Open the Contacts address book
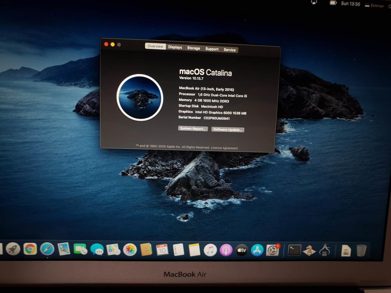 point(146,250)
